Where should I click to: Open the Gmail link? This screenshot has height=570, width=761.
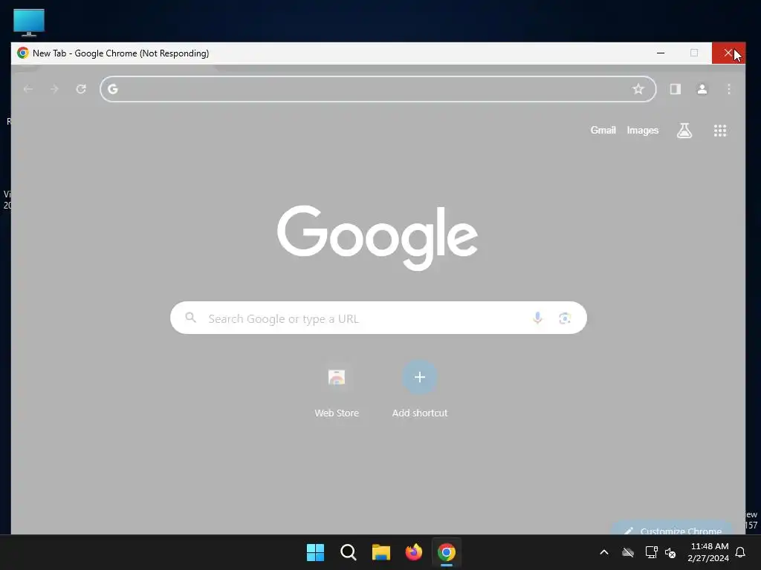pyautogui.click(x=603, y=131)
